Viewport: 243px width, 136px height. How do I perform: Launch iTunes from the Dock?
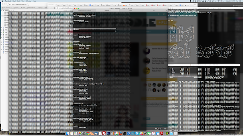click(x=153, y=133)
